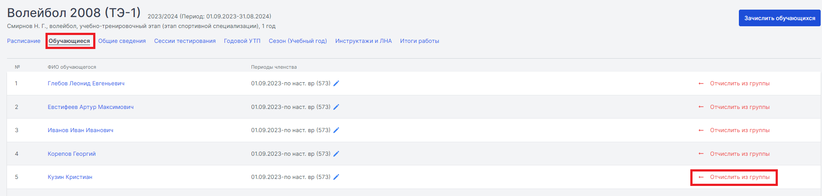Switch to the Общие сведения tab

click(x=122, y=41)
